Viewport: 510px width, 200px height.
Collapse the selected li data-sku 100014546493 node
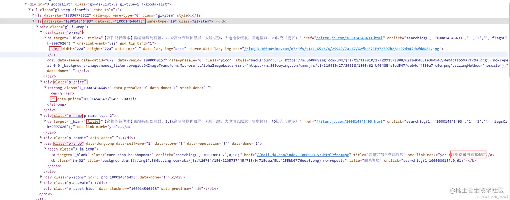(x=33, y=21)
